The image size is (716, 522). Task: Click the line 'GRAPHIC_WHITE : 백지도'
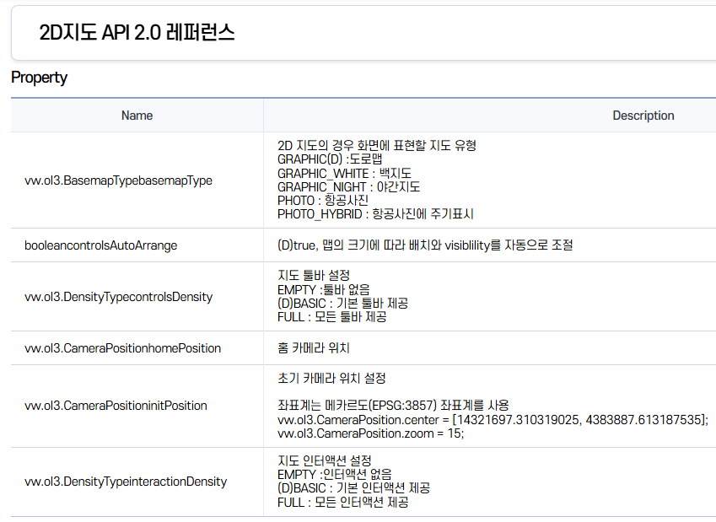click(344, 174)
